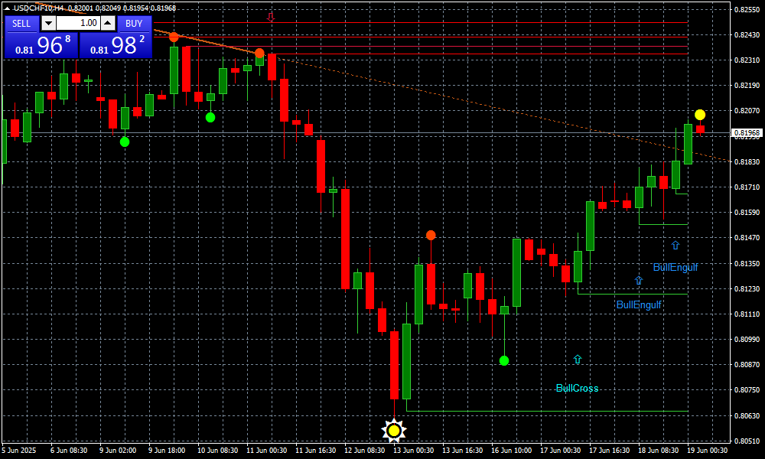Click the blue arrow above the upper BullEngulf label
Screen dimensions: 765x459
click(675, 245)
